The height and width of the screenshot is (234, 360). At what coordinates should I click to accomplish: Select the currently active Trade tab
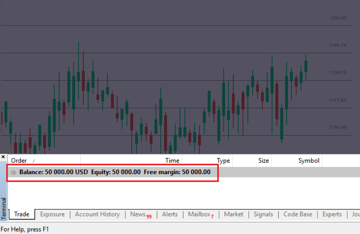click(21, 214)
